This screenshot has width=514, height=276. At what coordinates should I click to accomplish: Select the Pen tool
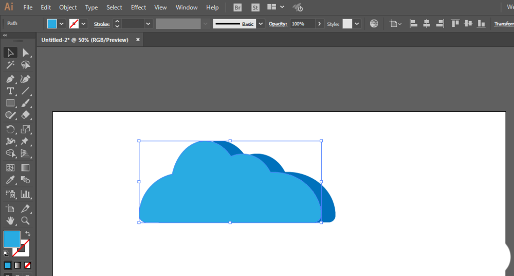10,79
